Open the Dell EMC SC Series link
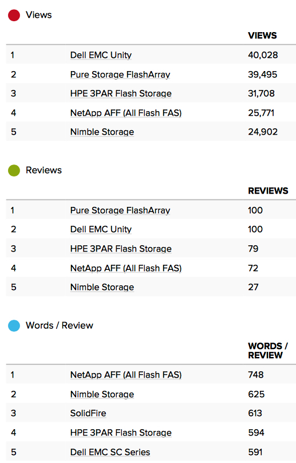Screen dimensions: 296x463 pyautogui.click(x=110, y=452)
